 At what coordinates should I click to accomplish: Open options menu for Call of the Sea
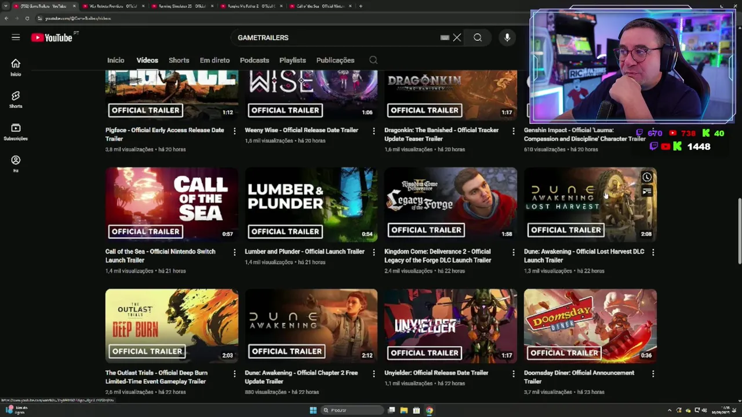click(x=234, y=253)
